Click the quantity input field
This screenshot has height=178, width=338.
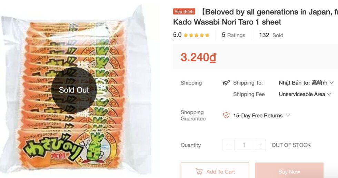point(244,145)
